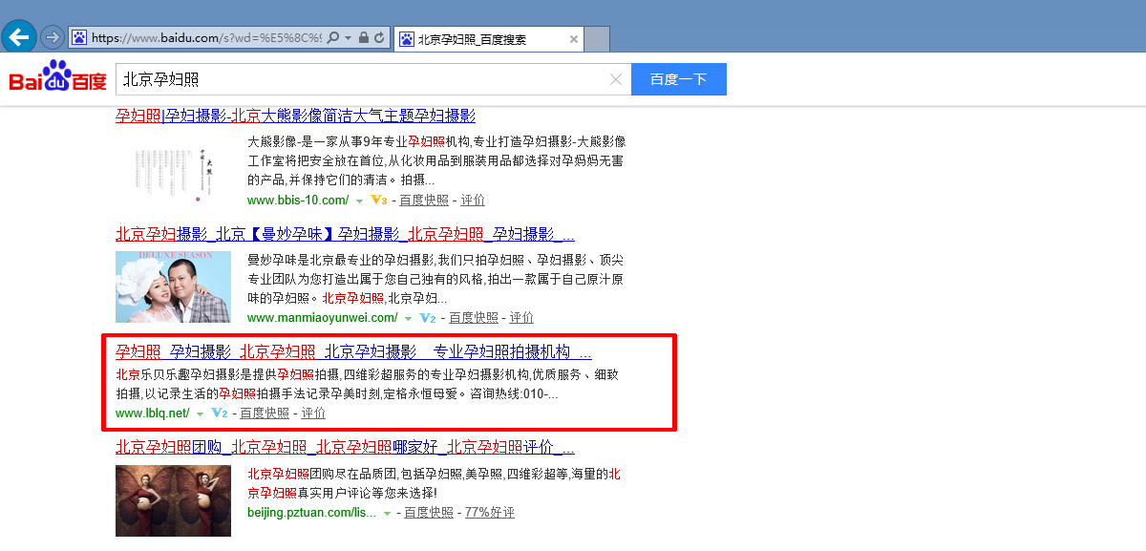Open 百度快照 for manmiaoyunwei.com result

[x=474, y=318]
